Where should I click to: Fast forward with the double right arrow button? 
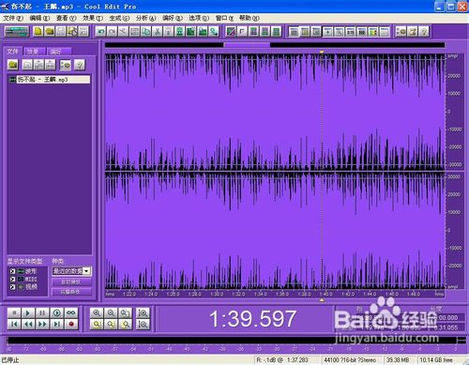coord(42,325)
